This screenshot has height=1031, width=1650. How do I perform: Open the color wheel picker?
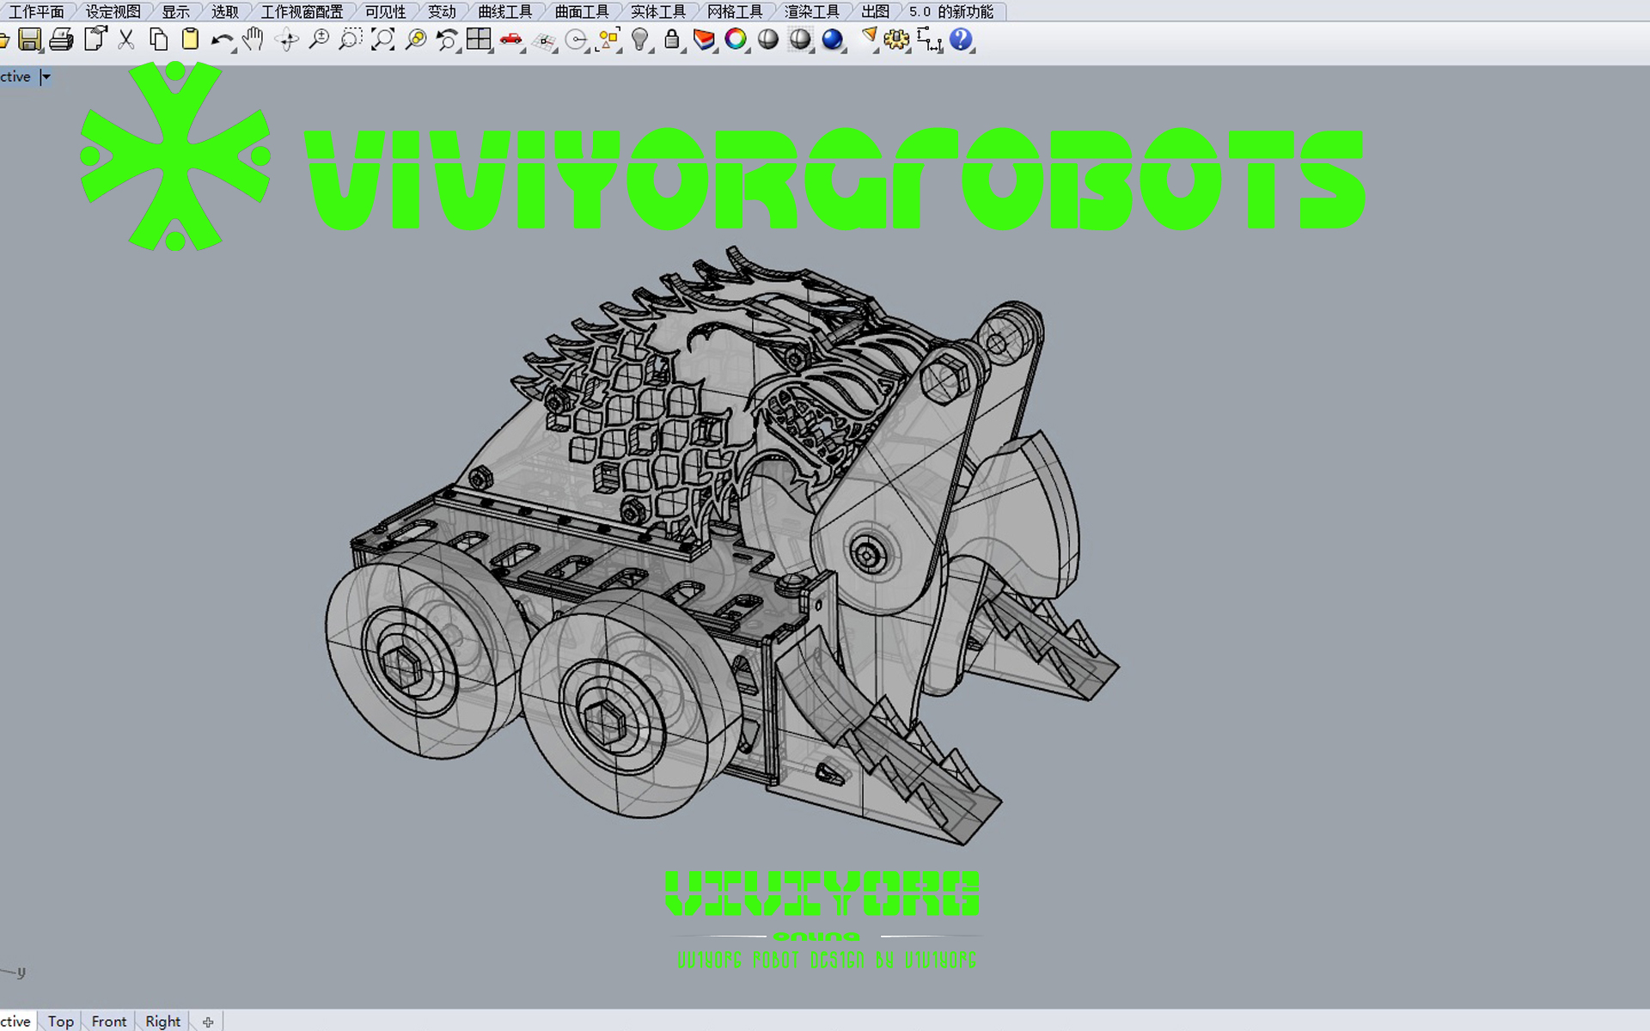tap(736, 40)
